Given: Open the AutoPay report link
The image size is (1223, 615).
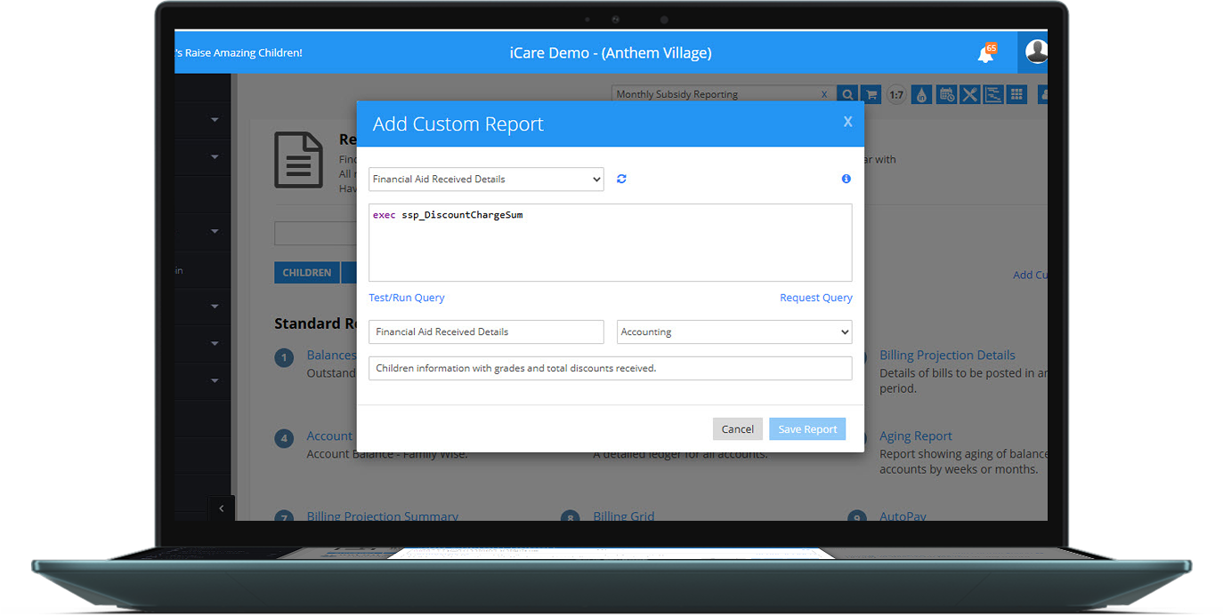Looking at the screenshot, I should click(x=903, y=515).
